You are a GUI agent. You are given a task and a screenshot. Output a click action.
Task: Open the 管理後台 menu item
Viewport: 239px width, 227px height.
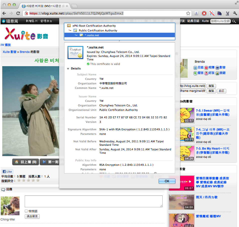[x=46, y=21]
